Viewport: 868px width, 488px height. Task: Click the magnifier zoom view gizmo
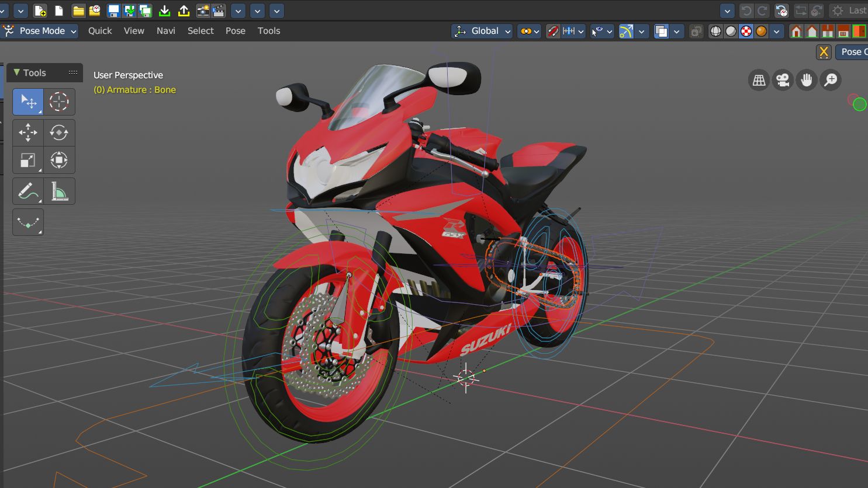click(x=831, y=80)
